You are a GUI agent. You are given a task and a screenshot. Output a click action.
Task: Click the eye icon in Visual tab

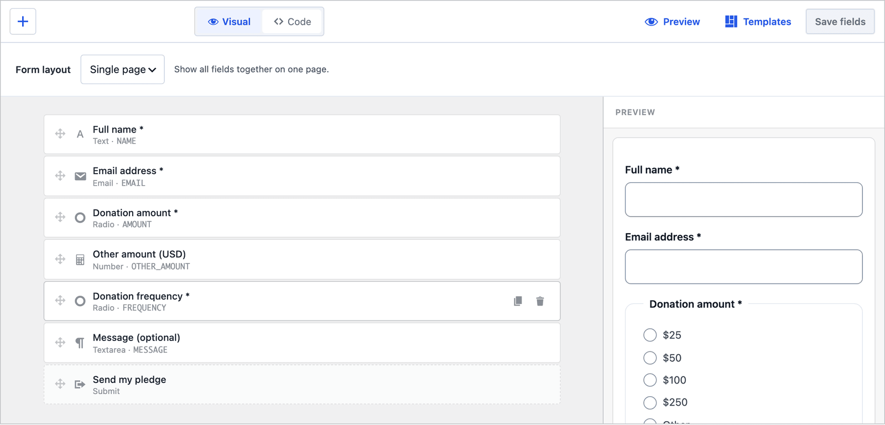[213, 22]
